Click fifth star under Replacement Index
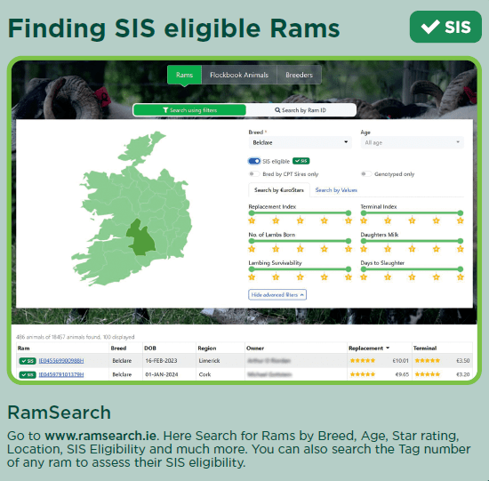This screenshot has width=489, height=481. tap(349, 220)
